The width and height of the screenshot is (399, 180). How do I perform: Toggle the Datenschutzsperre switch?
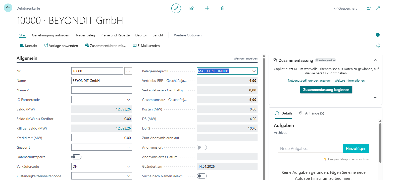click(x=76, y=157)
